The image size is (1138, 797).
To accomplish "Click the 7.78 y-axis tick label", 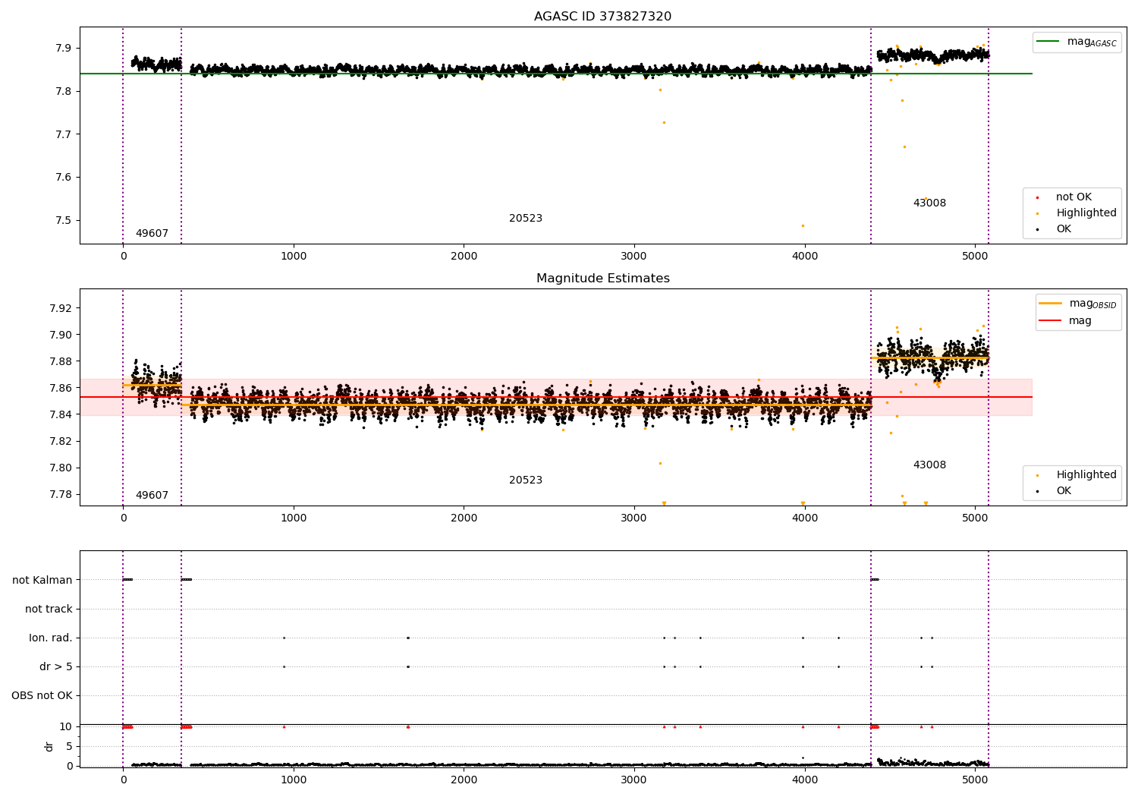I will [60, 495].
